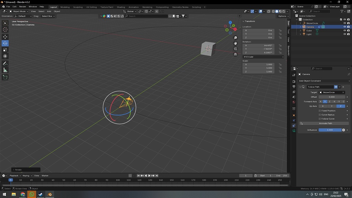
Task: Select the Transform tool
Action: pyautogui.click(x=5, y=56)
